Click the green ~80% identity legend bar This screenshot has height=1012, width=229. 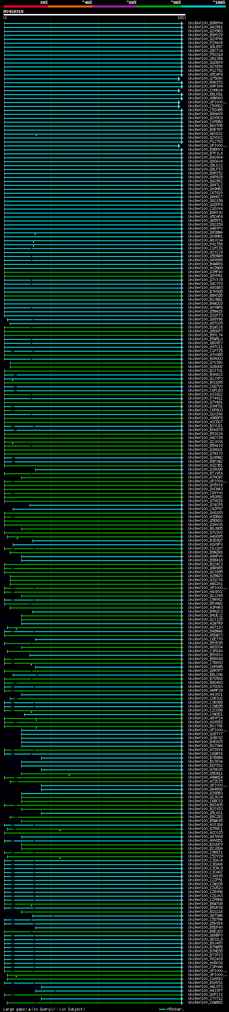(159, 6)
